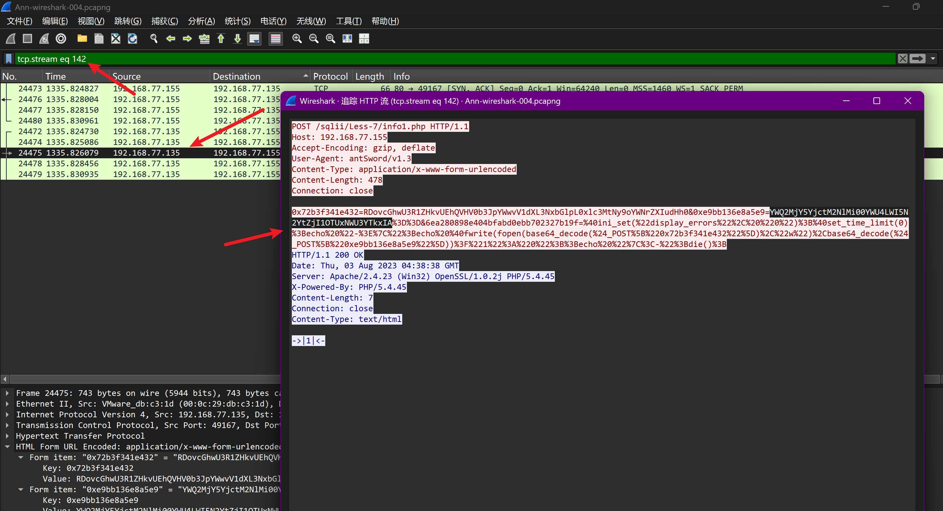Apply the display filter arrow button
The width and height of the screenshot is (943, 511).
pyautogui.click(x=918, y=59)
